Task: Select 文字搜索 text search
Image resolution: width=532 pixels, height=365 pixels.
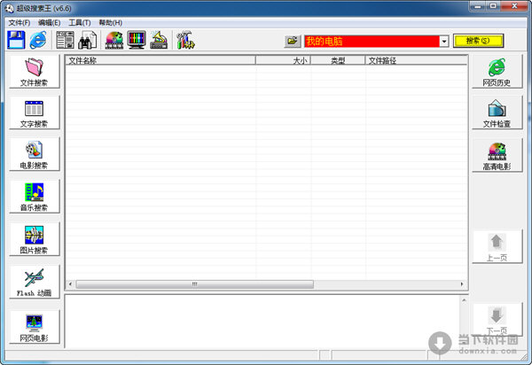Action: (35, 113)
